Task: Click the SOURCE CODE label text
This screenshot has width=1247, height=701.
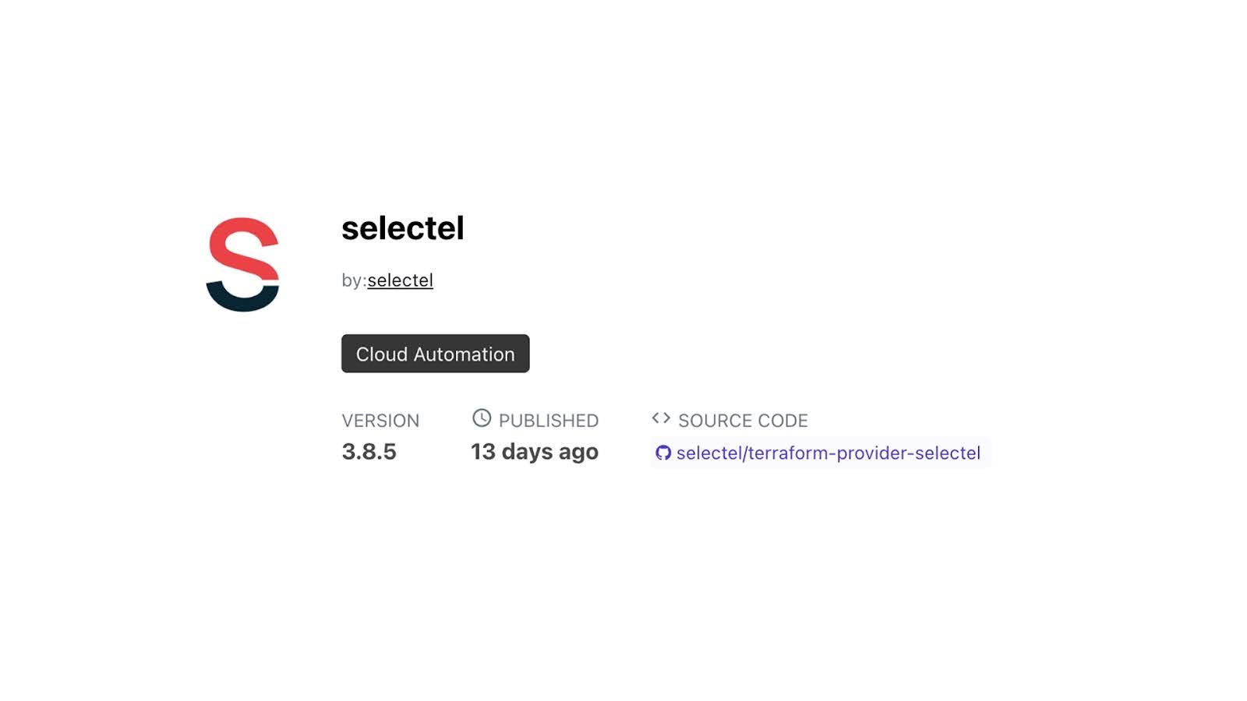Action: 743,421
